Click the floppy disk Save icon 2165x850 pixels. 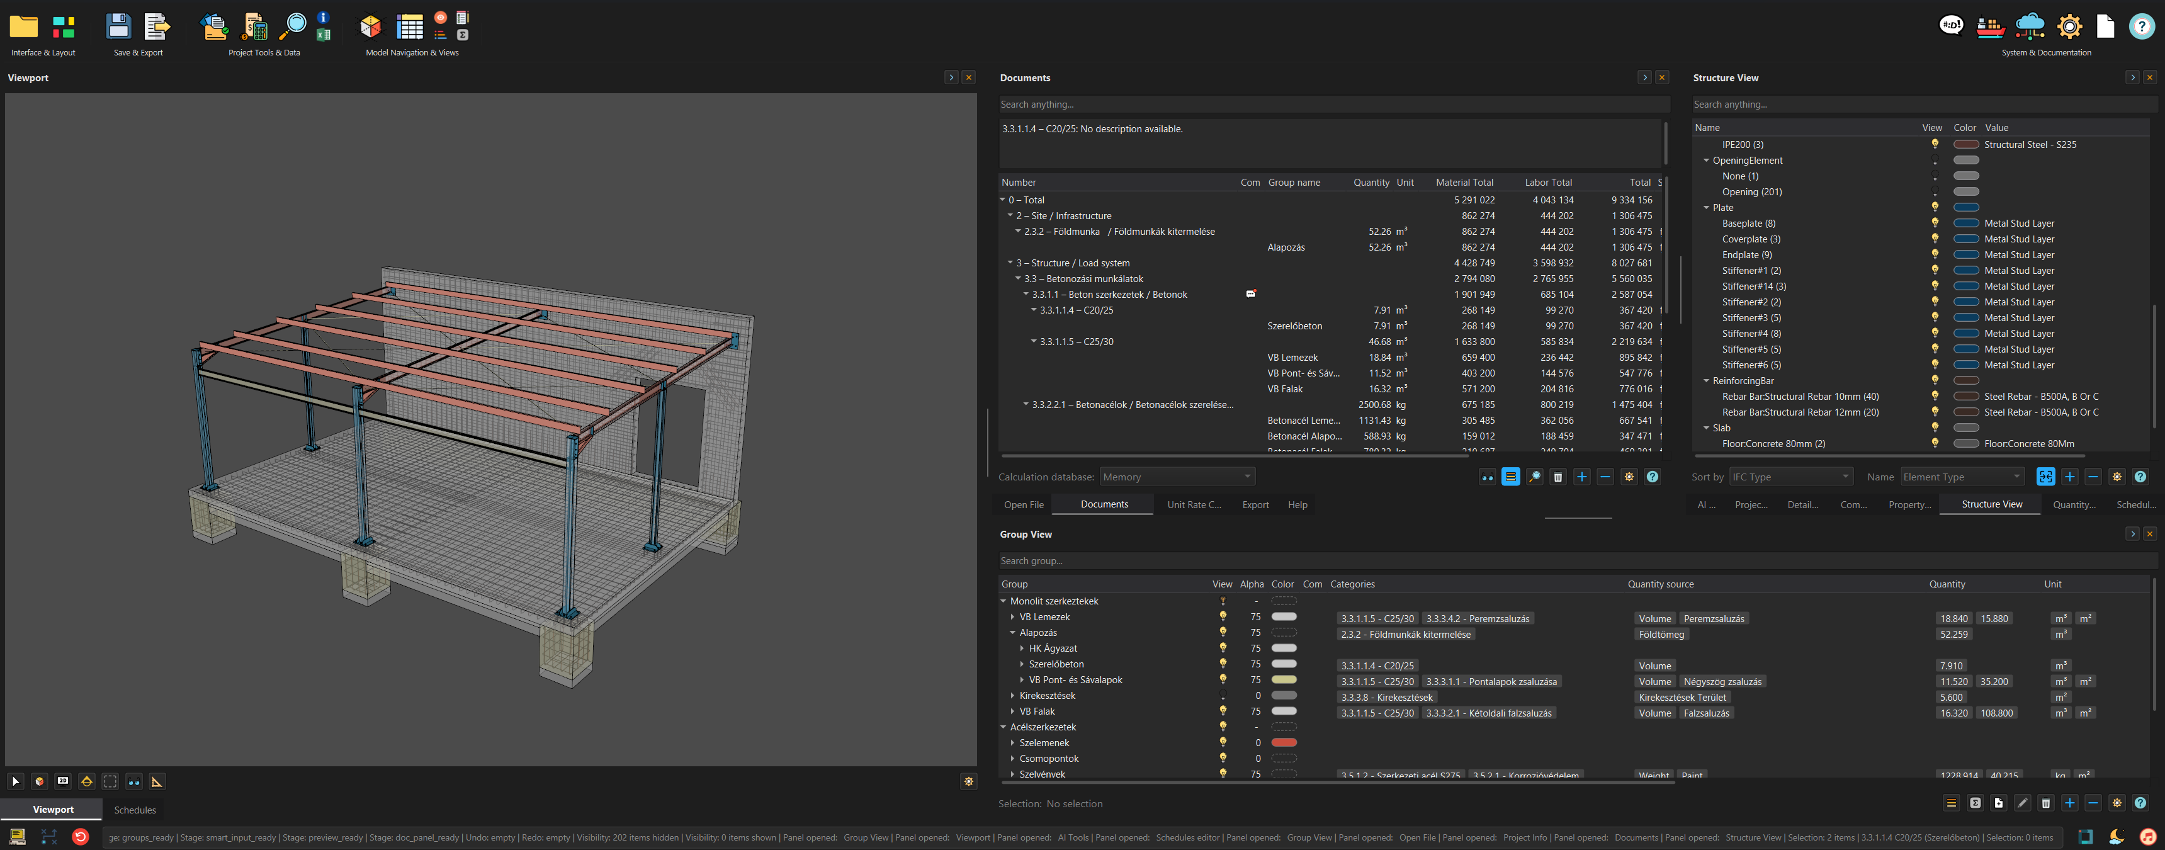(x=118, y=27)
